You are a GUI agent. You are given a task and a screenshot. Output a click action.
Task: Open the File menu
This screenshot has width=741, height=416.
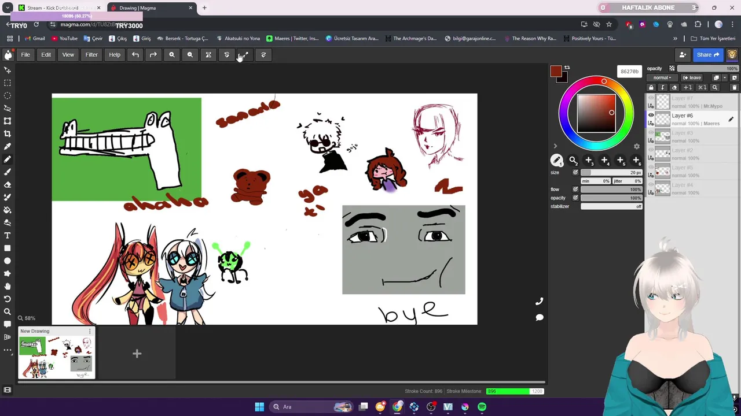click(25, 55)
